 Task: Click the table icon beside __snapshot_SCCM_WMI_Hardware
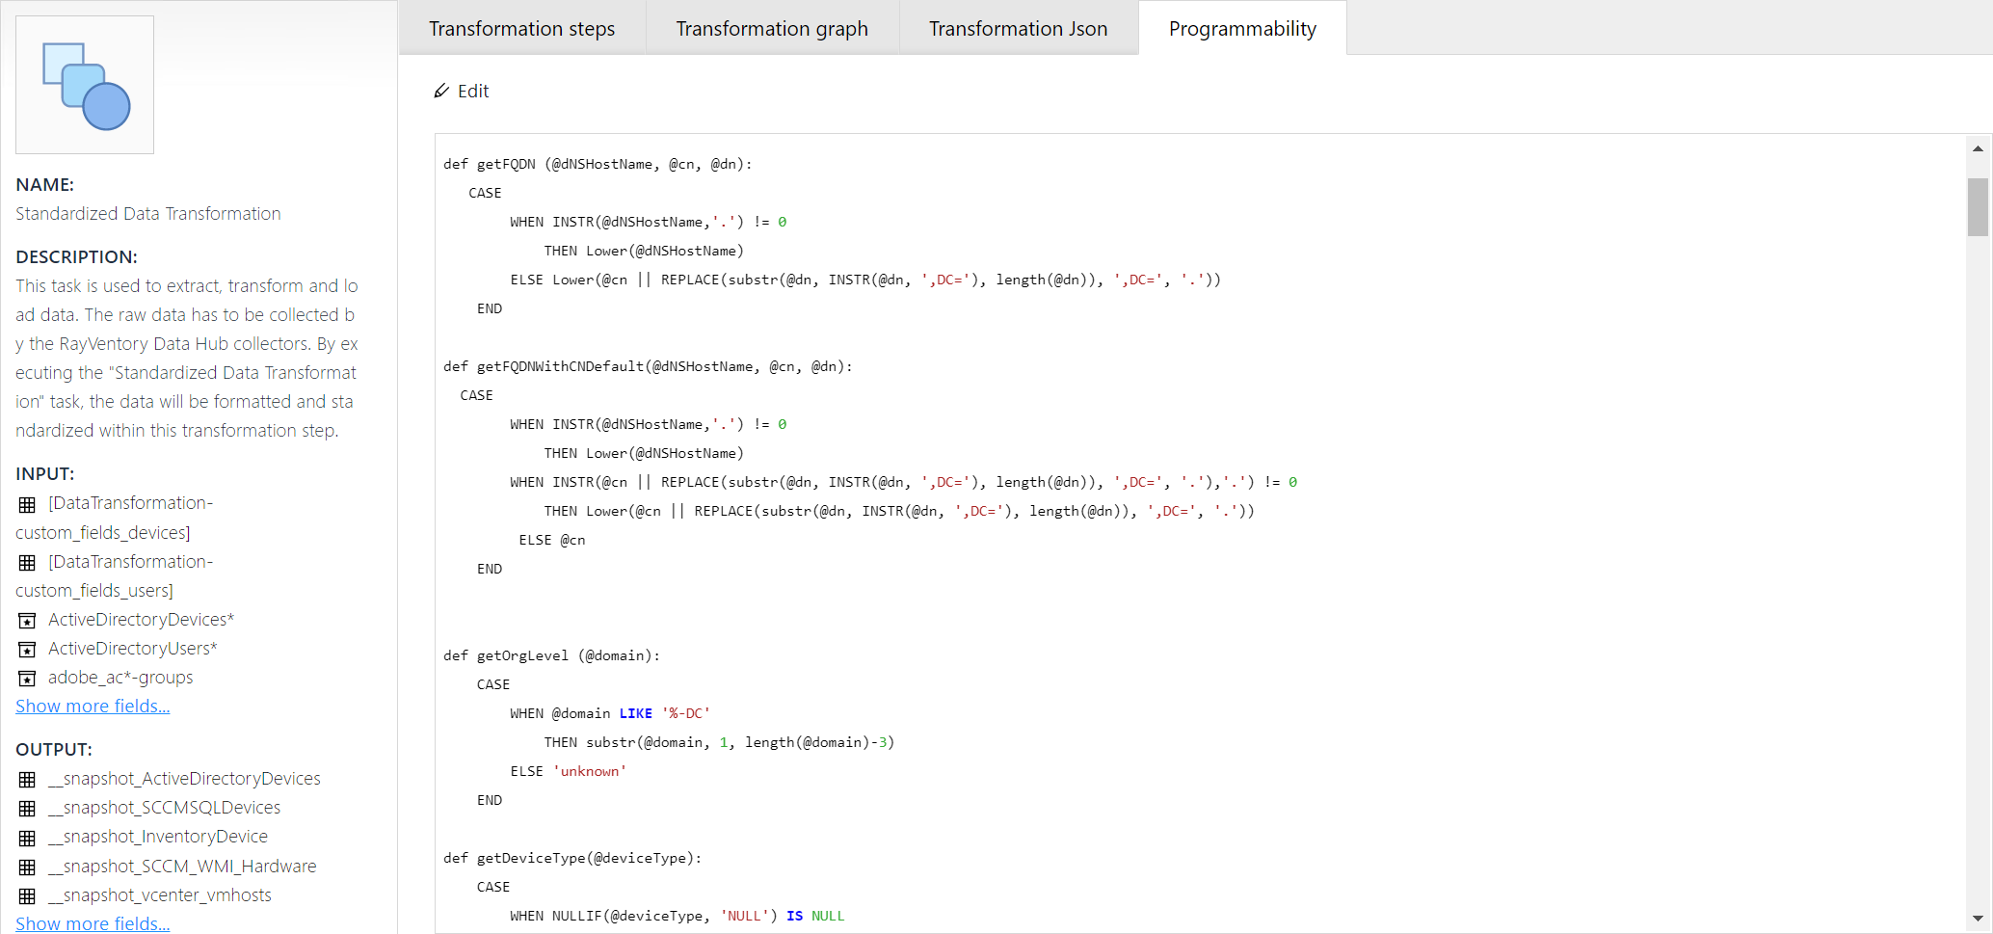point(27,867)
